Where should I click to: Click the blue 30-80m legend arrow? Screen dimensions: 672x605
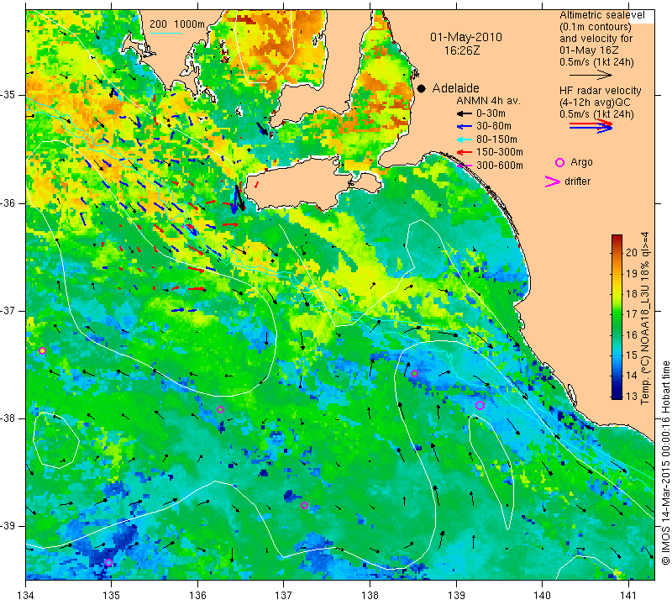465,127
